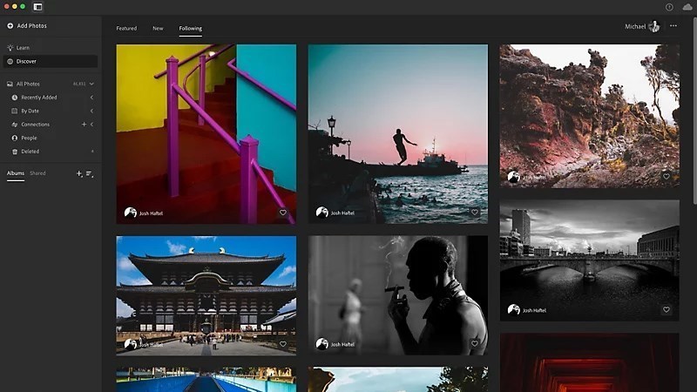Switch to the New tab
The width and height of the screenshot is (697, 392).
pos(158,29)
